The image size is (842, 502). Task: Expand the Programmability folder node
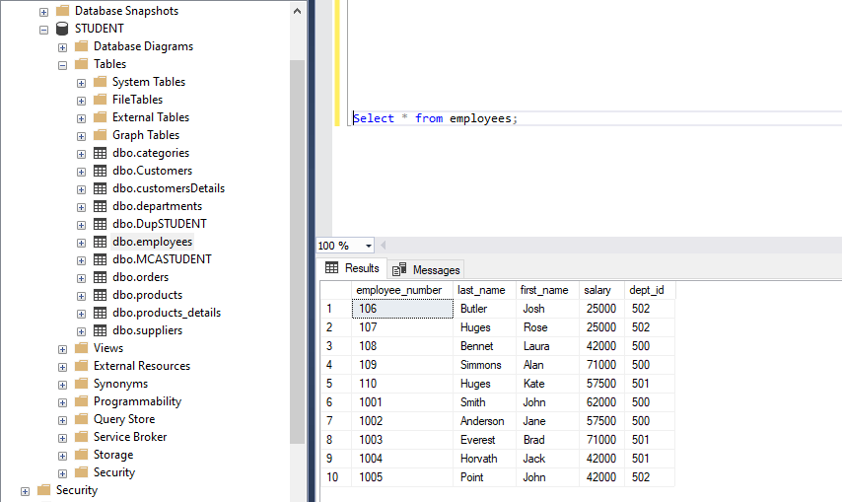point(63,402)
